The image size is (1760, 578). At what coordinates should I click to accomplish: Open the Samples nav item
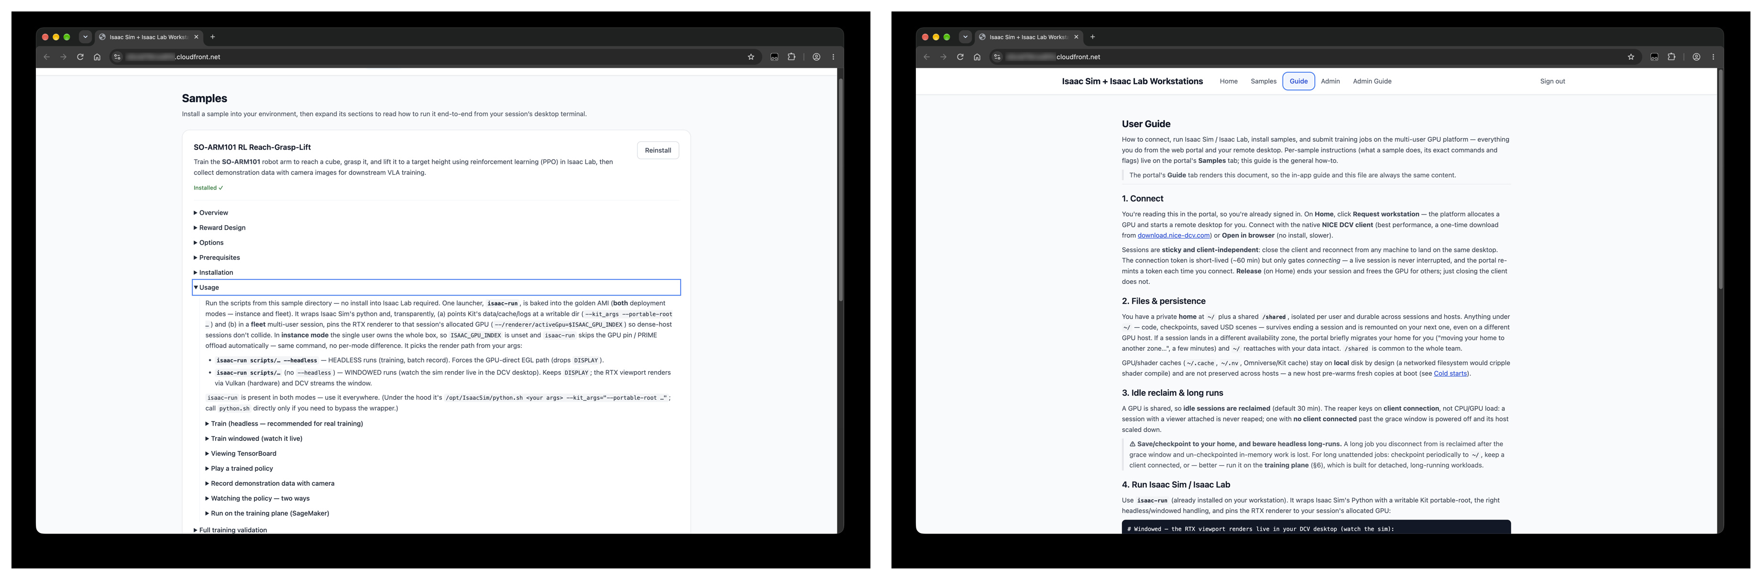(1263, 81)
